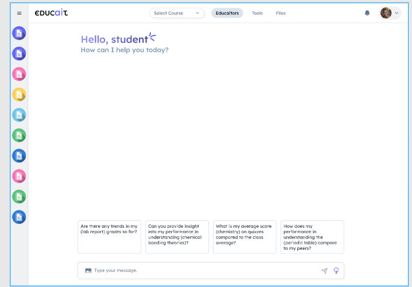Image resolution: width=412 pixels, height=287 pixels.
Task: Click the notification bell icon
Action: [x=367, y=13]
